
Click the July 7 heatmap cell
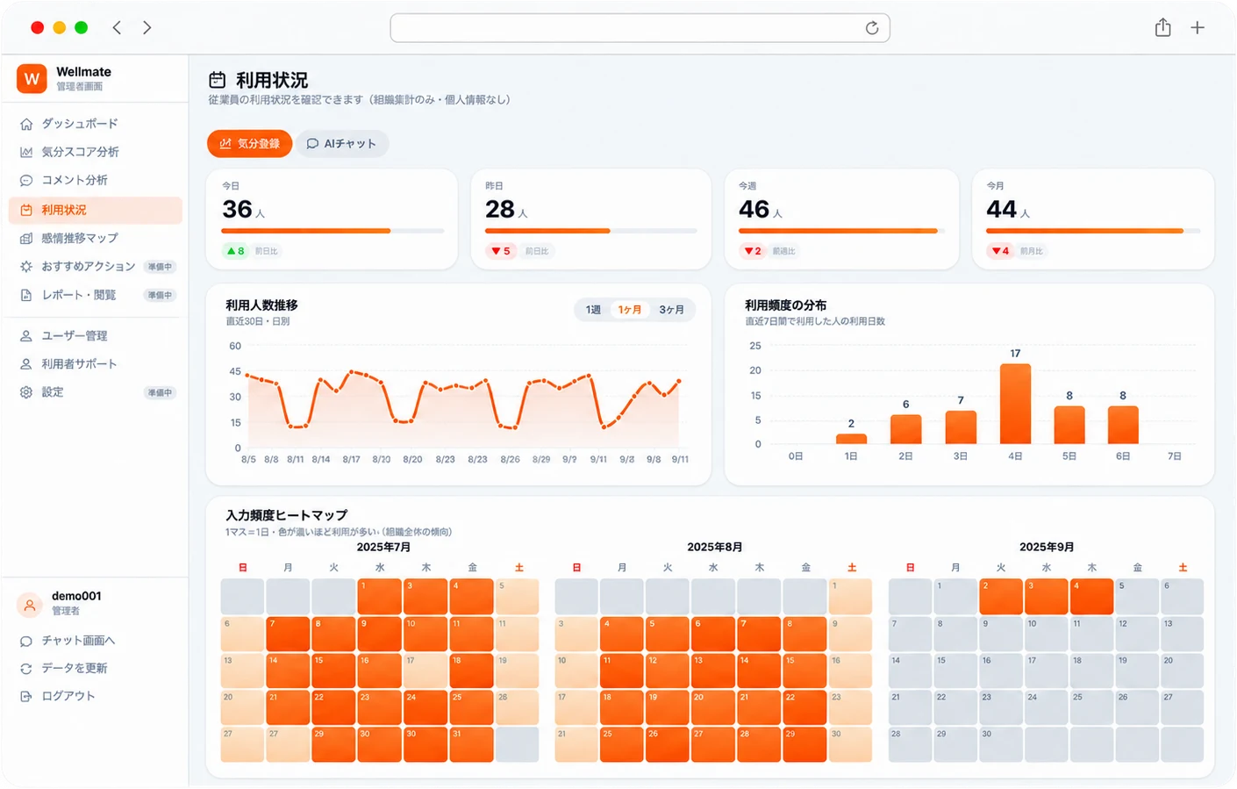click(289, 634)
